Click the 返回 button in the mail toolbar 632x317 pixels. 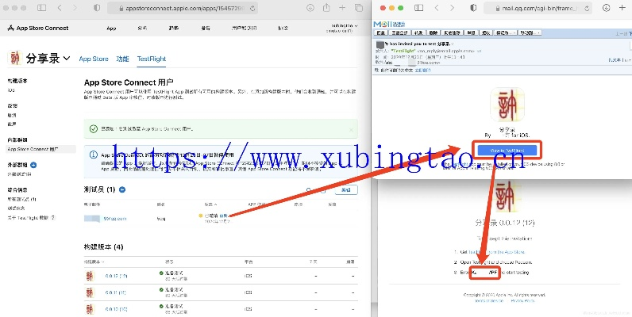pos(381,32)
